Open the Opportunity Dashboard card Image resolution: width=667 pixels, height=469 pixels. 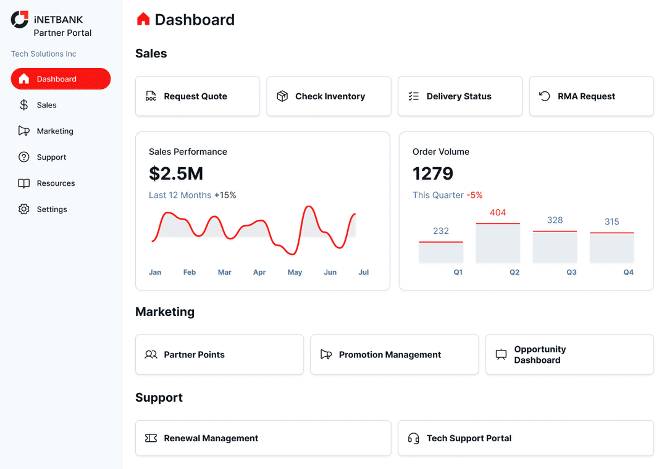[x=569, y=355]
